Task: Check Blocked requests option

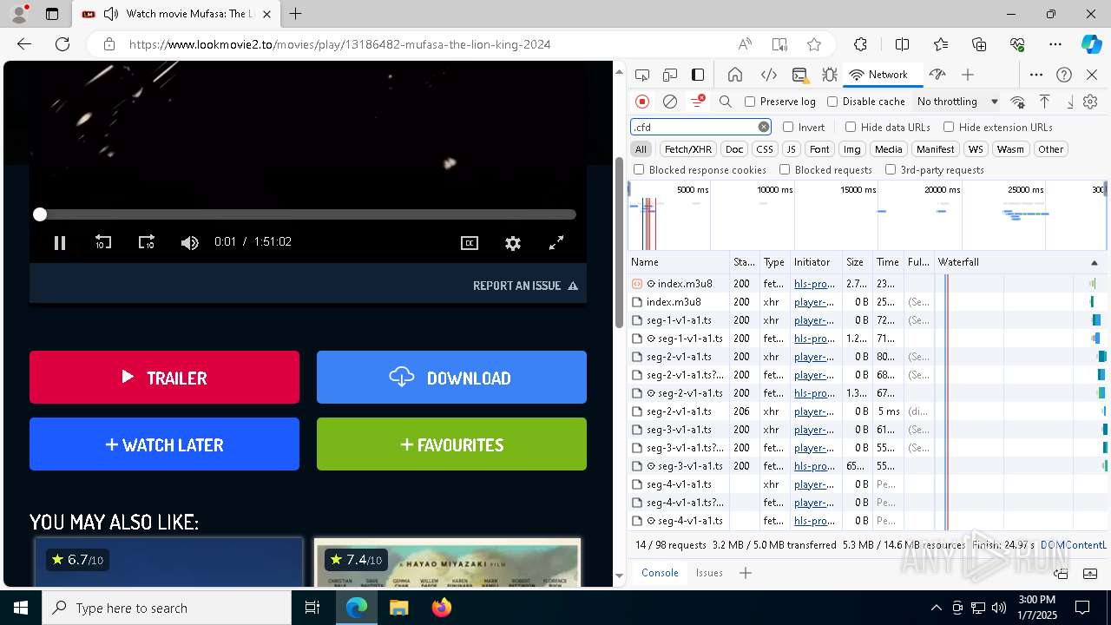Action: 785,170
